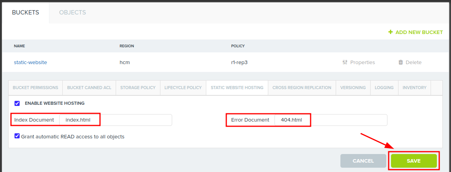Screen dimensions: 451x172
Task: Toggle Grant automatic READ access checkbox
Action: pyautogui.click(x=17, y=136)
